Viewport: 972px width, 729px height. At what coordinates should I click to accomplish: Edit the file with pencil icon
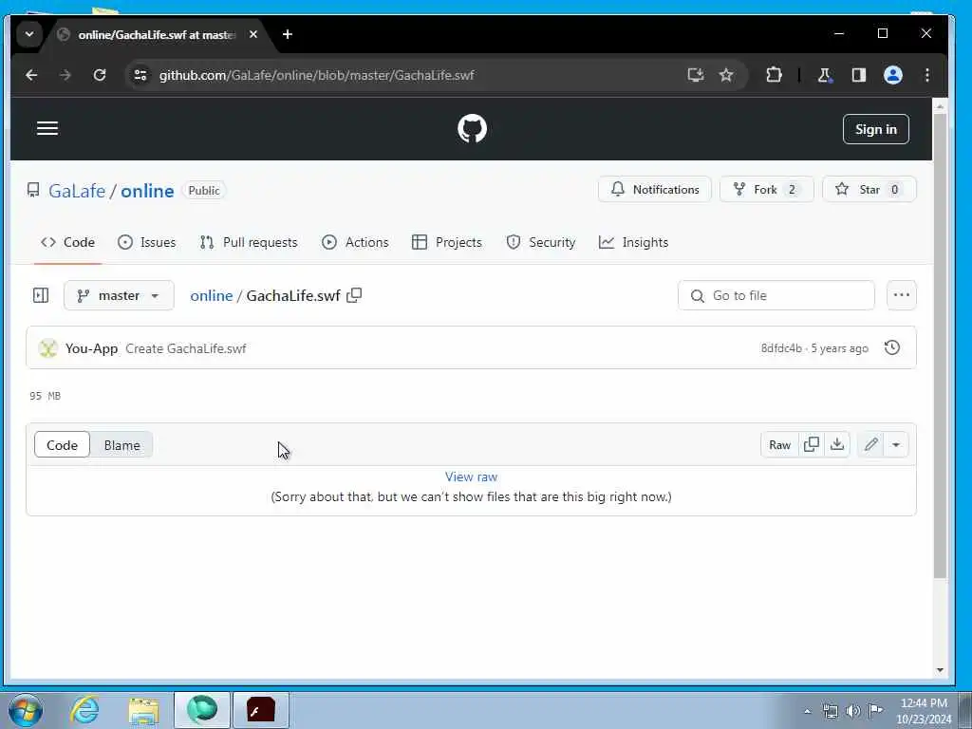870,444
